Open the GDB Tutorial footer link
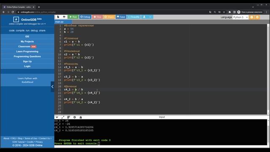Screen dimensions: 270x152 click(19, 142)
